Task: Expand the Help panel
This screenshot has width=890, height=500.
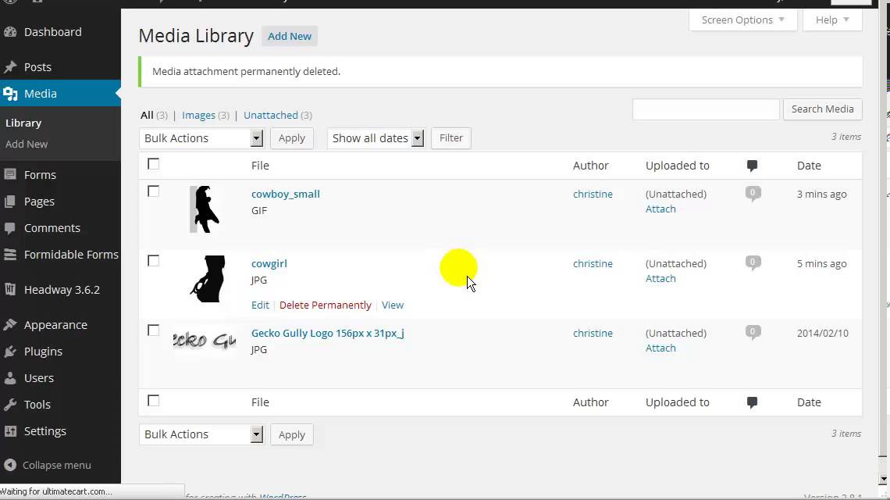Action: [832, 20]
